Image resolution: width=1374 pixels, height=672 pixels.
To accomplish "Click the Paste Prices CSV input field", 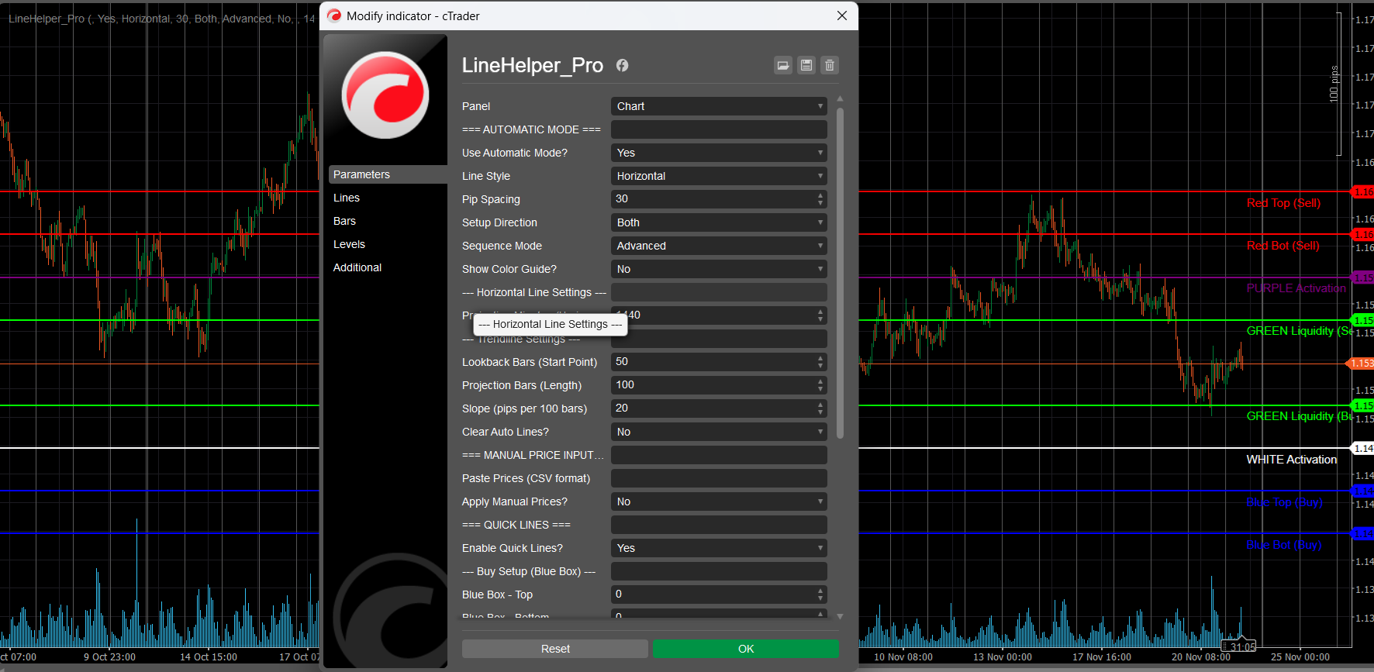I will [718, 478].
